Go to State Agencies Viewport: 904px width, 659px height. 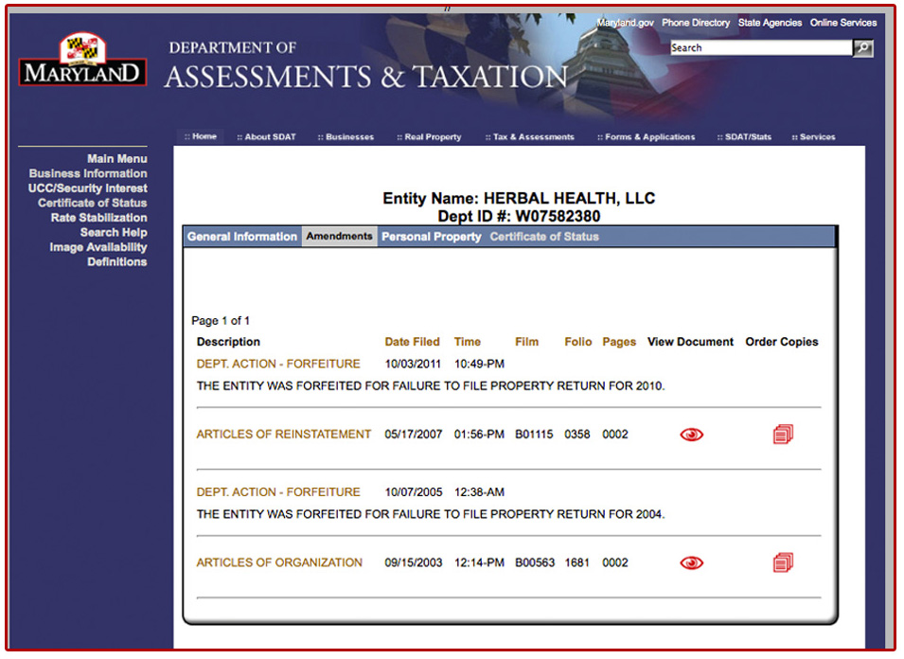770,23
